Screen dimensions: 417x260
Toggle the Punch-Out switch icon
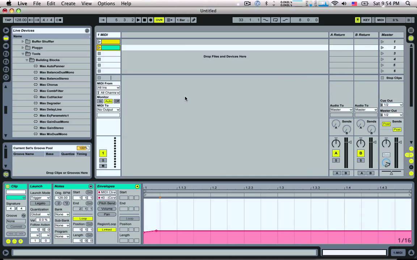point(285,20)
